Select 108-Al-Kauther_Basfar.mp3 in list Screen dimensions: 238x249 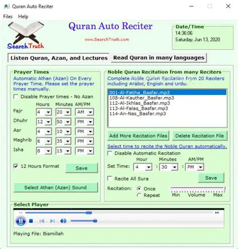[x=167, y=98]
